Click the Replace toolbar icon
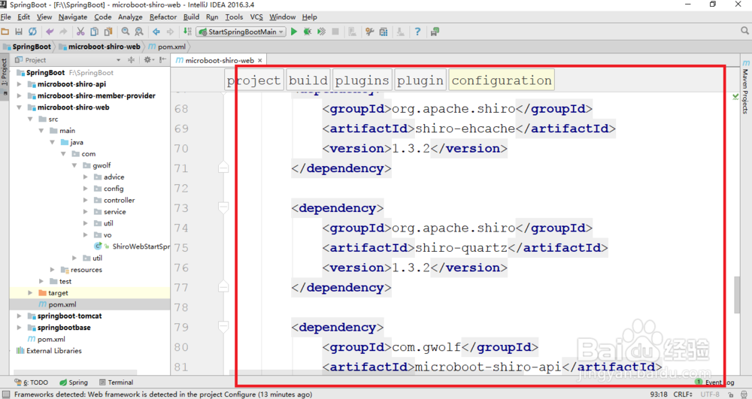The height and width of the screenshot is (399, 752). point(139,32)
